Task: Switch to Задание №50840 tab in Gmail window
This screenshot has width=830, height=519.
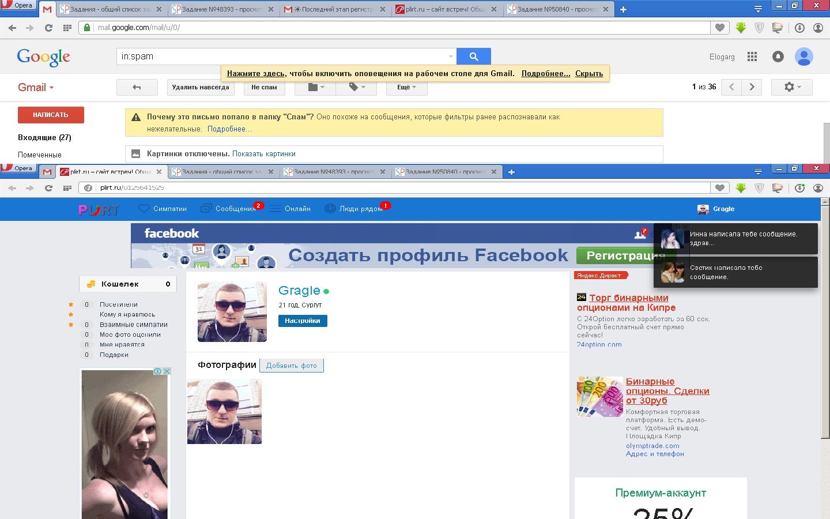Action: (x=558, y=9)
